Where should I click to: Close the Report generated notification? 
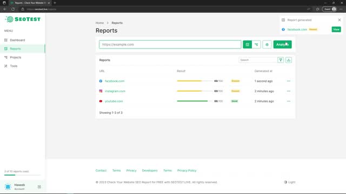coord(340,20)
